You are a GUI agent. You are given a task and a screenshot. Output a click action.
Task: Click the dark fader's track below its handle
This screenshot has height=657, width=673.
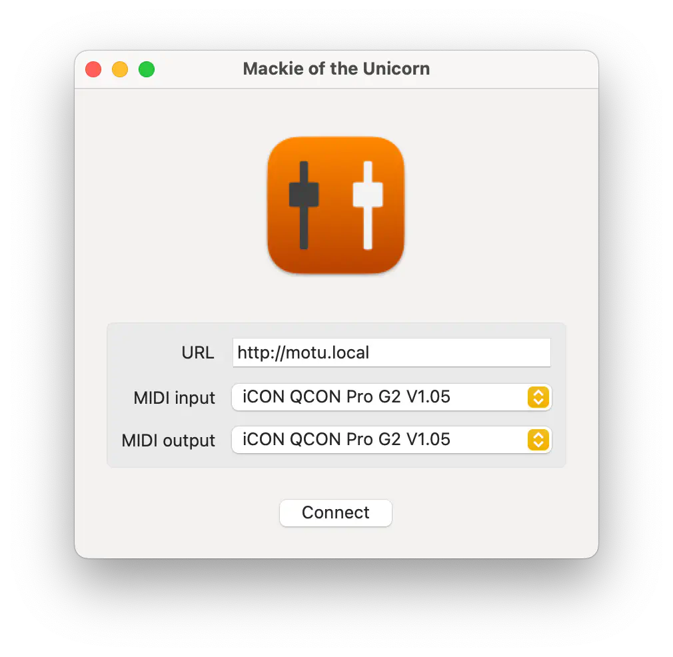[x=304, y=228]
